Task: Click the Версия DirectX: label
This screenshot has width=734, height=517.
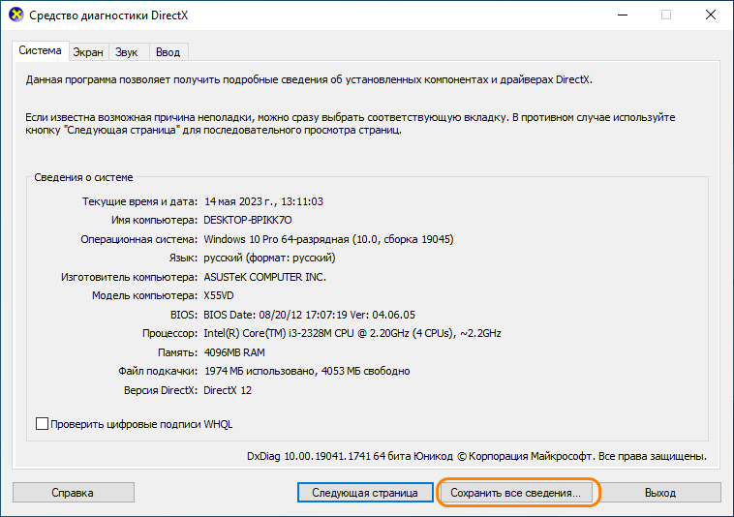Action: (161, 390)
